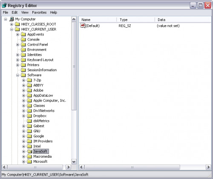The image size is (213, 179).
Task: Click the My Computer icon in tree
Action: pyautogui.click(x=12, y=19)
